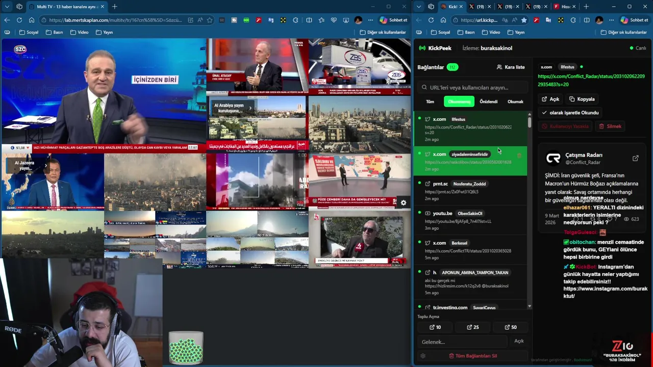Viewport: 653px width, 367px height.
Task: Open the green Conflict_Radar status URL
Action: (591, 80)
